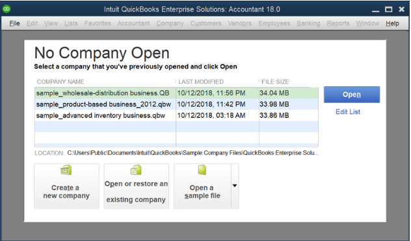Click the QuickBooks logo icon in title bar
The image size is (411, 241).
(x=7, y=9)
